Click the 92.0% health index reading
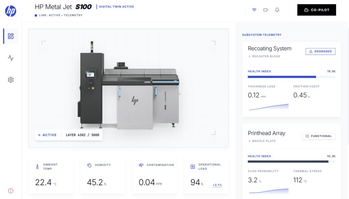Viewport: 349px width, 199px height. pos(331,156)
